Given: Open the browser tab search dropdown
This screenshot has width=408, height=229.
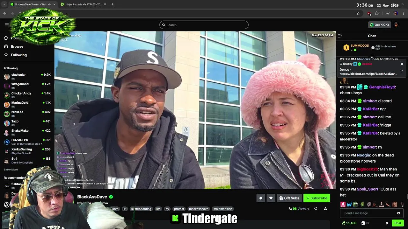Looking at the screenshot, I should tap(4, 4).
